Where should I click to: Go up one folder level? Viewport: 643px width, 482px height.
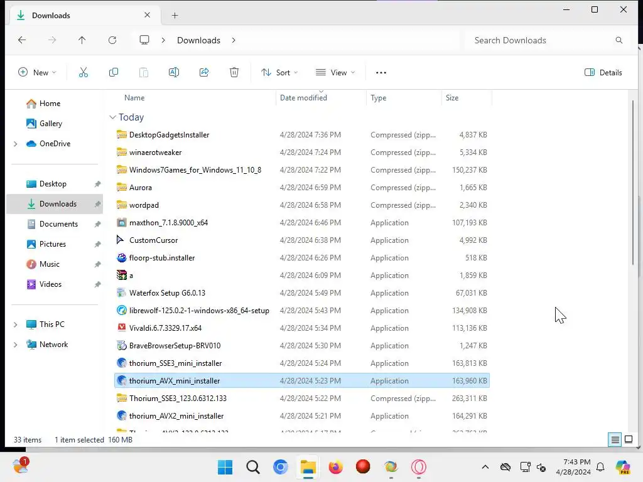pos(82,40)
